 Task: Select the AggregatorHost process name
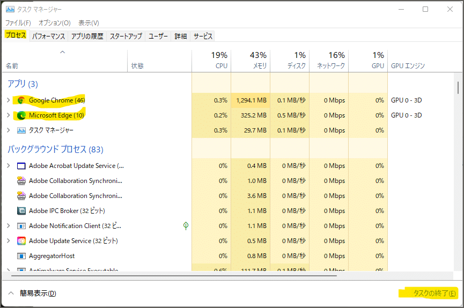(52, 256)
